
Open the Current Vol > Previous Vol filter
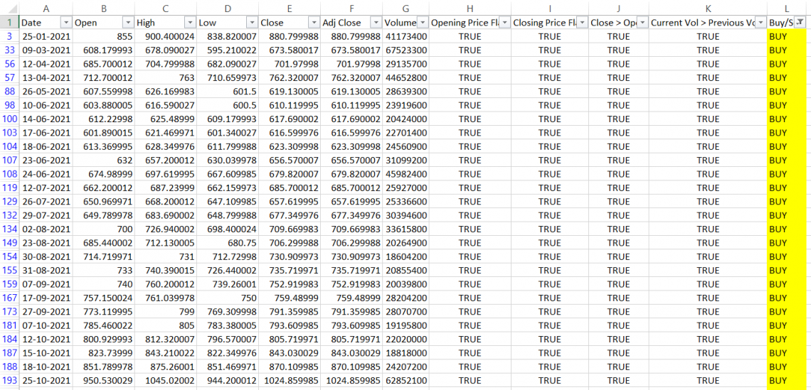[x=760, y=23]
